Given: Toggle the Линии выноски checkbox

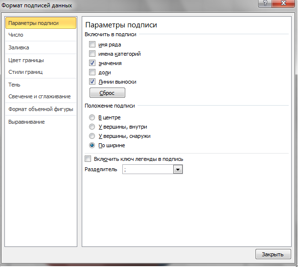Looking at the screenshot, I should [x=92, y=82].
